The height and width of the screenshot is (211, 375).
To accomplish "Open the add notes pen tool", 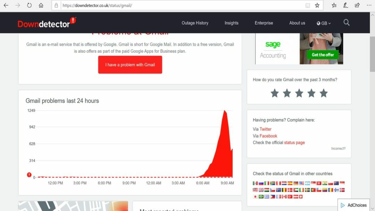I will (x=345, y=5).
